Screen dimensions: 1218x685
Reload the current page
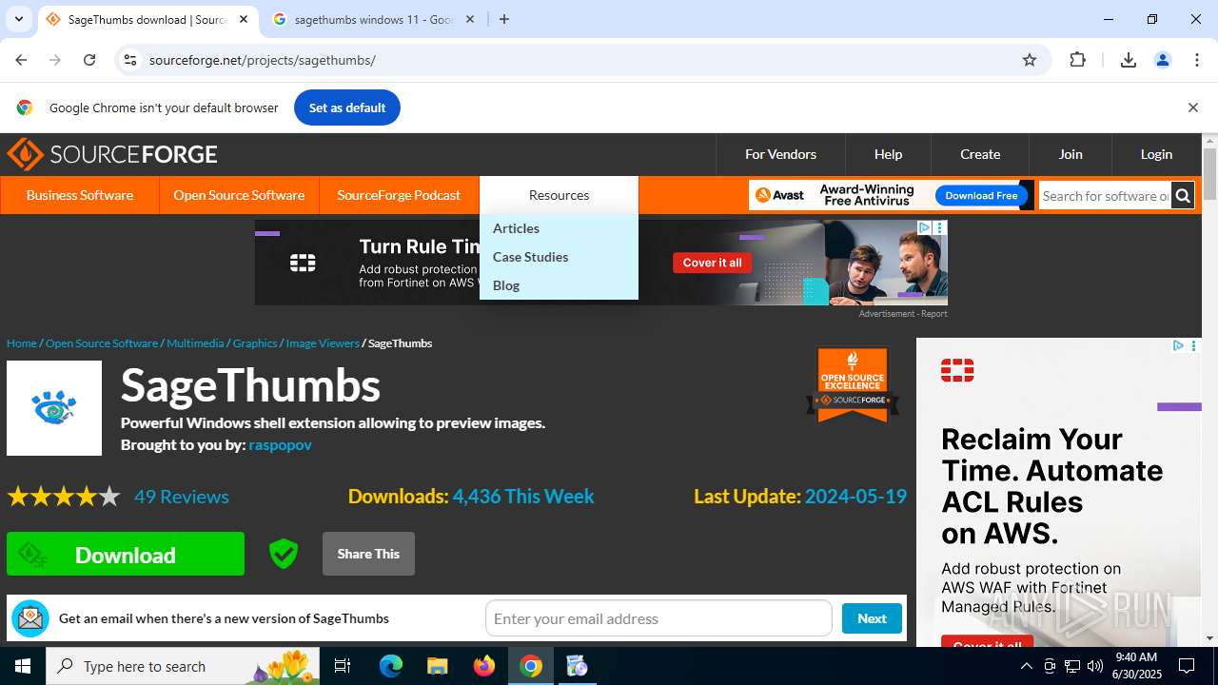(x=89, y=60)
